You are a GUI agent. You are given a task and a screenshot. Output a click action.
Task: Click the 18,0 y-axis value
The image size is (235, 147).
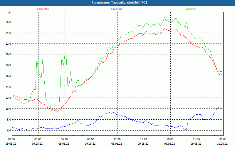pyautogui.click(x=9, y=65)
